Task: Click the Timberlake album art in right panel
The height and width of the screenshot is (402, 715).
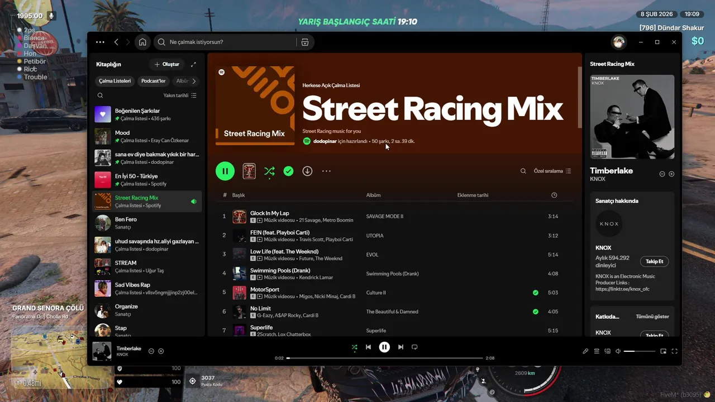Action: (632, 117)
